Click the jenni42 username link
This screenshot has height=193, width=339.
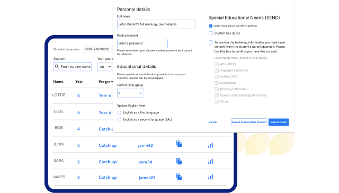pyautogui.click(x=145, y=145)
